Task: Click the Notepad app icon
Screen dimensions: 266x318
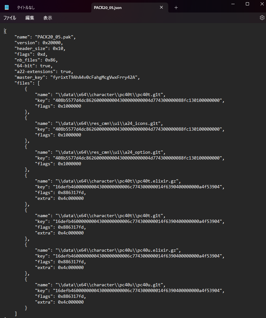Action: (7, 7)
